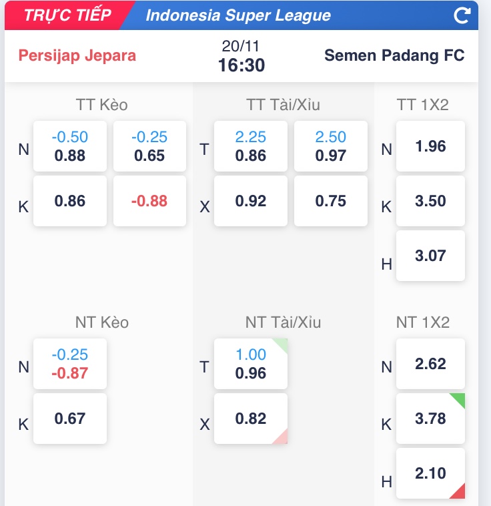Open Persijap Jepara team link

[x=77, y=55]
